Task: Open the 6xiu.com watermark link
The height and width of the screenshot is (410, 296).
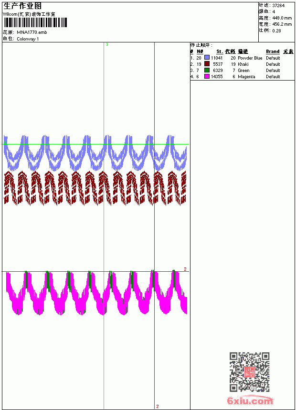Action: [250, 400]
